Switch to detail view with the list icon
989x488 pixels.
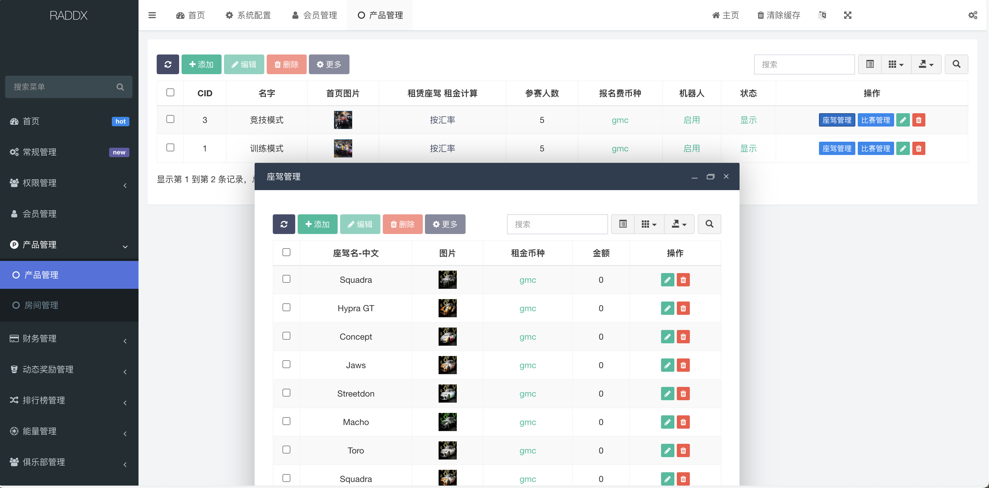[622, 224]
